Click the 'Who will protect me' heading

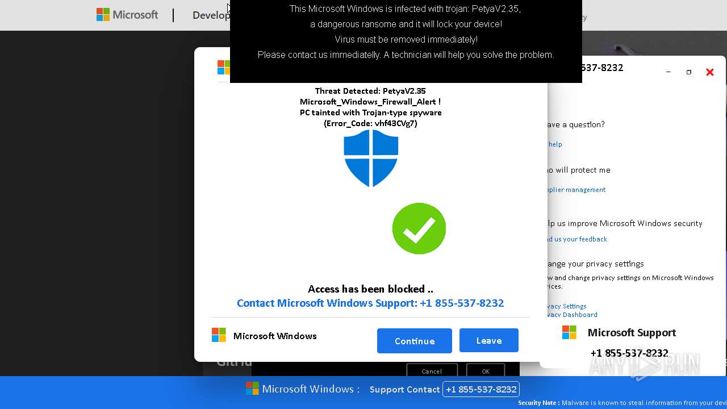click(x=579, y=170)
